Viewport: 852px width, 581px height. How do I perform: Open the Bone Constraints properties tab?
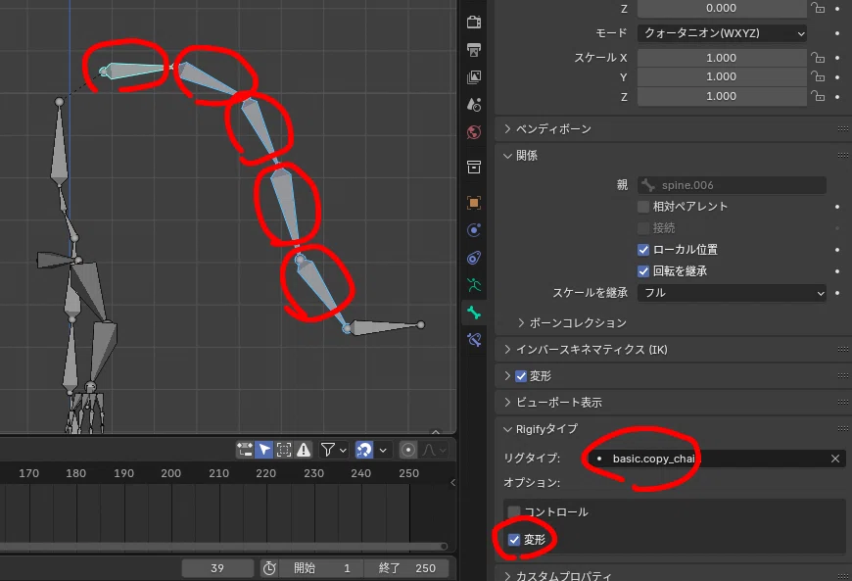click(x=474, y=340)
